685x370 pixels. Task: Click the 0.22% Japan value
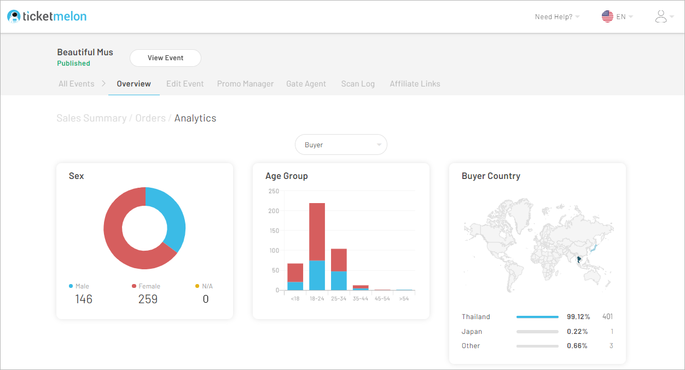[x=577, y=332]
